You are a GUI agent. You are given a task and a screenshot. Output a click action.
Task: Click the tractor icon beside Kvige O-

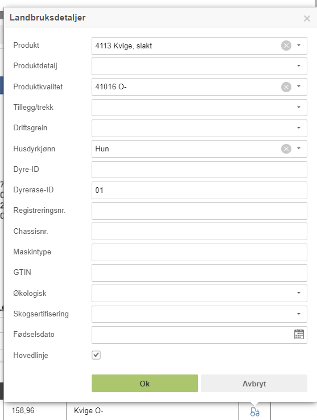point(254,411)
